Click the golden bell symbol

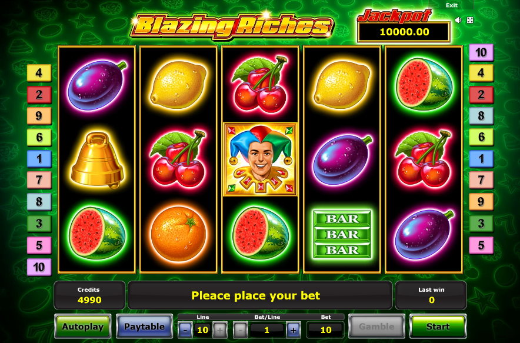97,160
